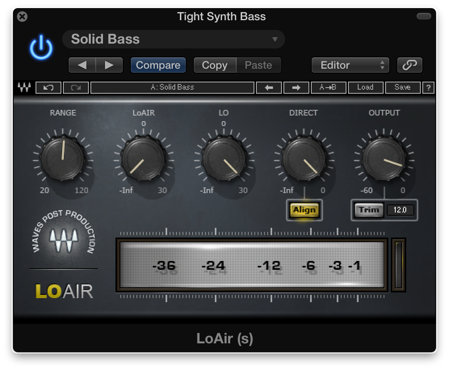The height and width of the screenshot is (370, 449).
Task: Redo change in Waves toolbar
Action: 76,88
